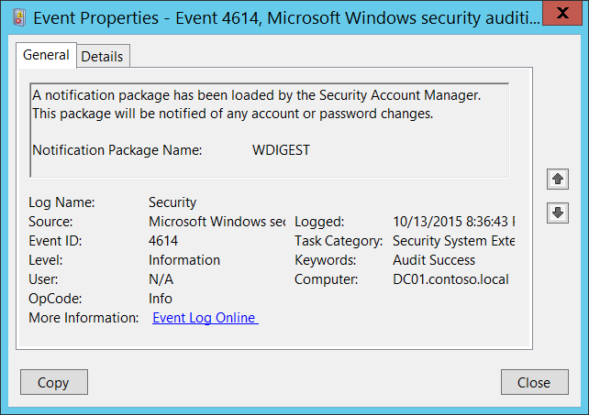
Task: Click the Keywords value Audit Success
Action: (x=434, y=260)
